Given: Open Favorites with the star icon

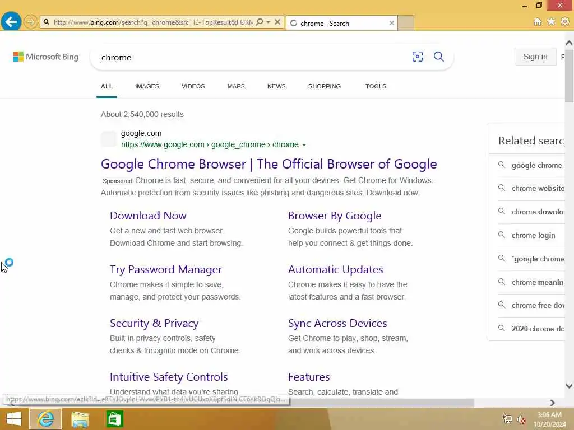Looking at the screenshot, I should tap(551, 22).
